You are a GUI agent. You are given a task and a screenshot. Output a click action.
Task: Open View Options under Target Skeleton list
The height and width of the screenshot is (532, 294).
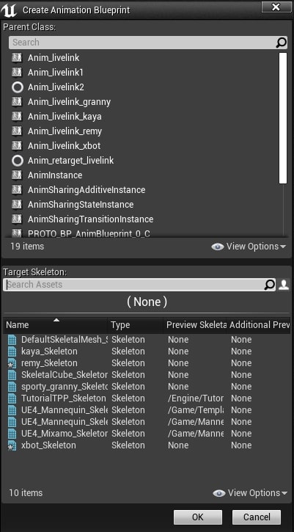249,493
